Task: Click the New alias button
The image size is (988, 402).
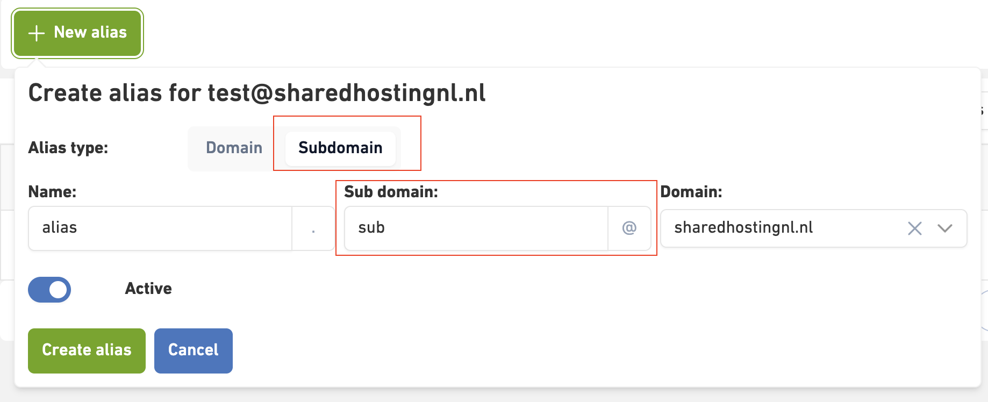Action: 77,33
